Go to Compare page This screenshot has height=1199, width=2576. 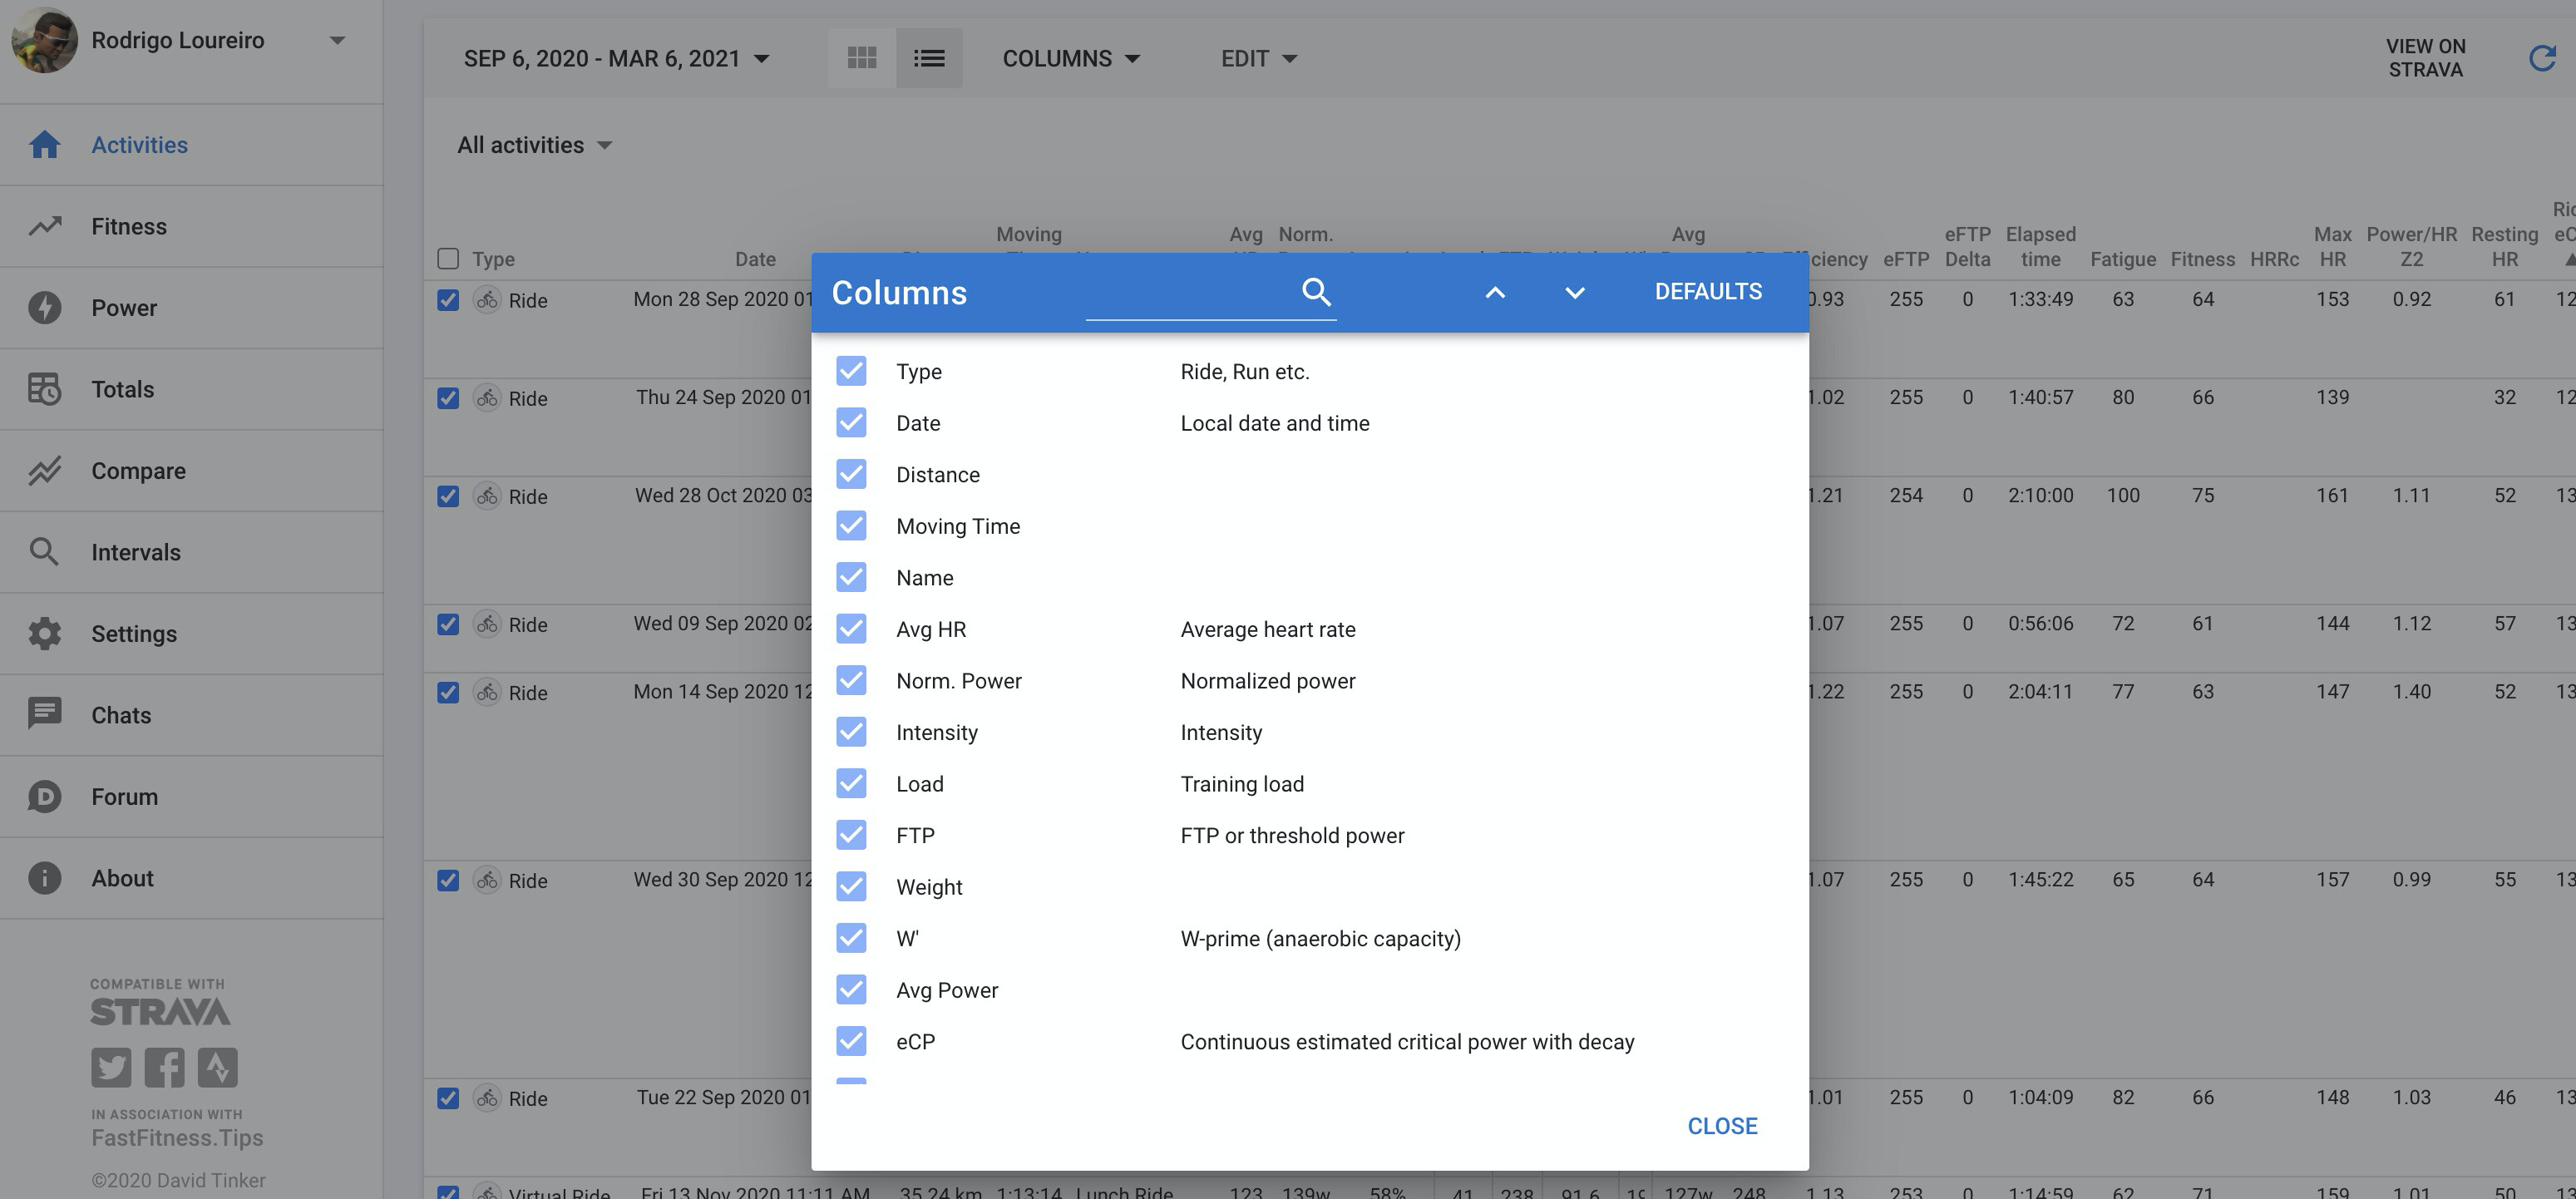point(139,471)
